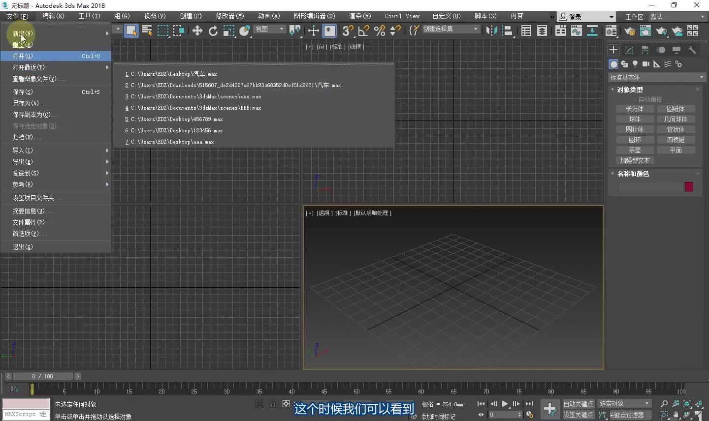Click timeline slider 0 / 100
709x421 pixels.
42,376
